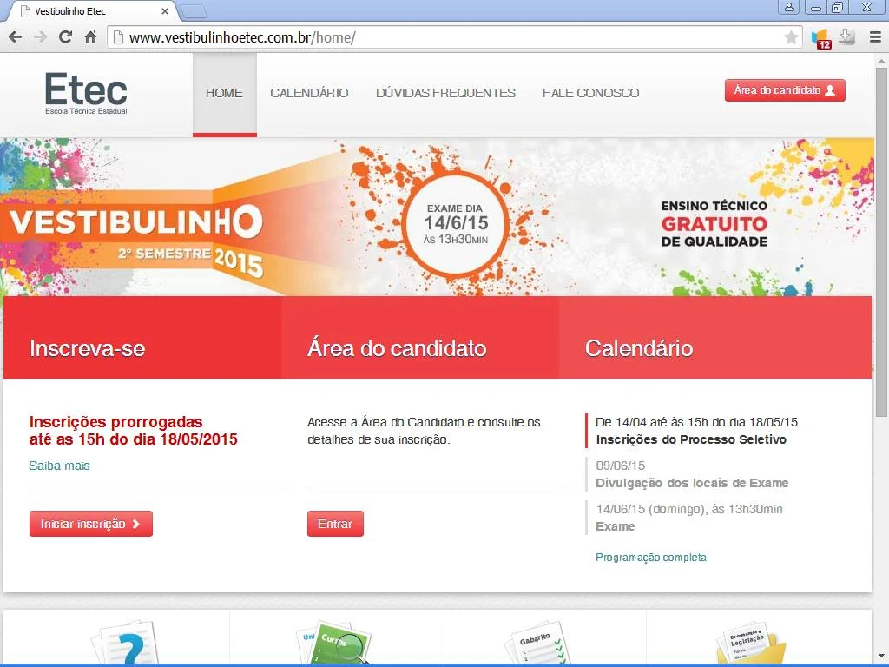The width and height of the screenshot is (889, 667).
Task: Click the browser forward arrow
Action: [x=40, y=37]
